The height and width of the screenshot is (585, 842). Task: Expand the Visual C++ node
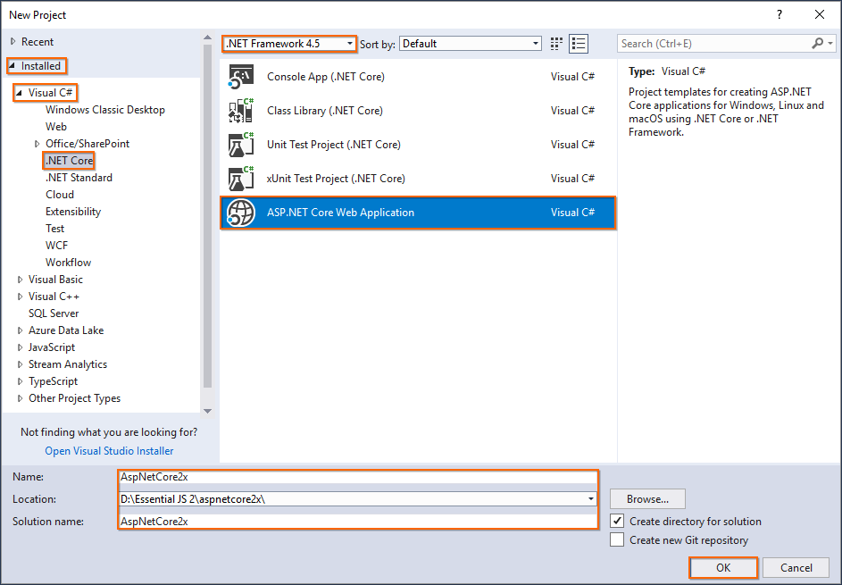(x=20, y=297)
